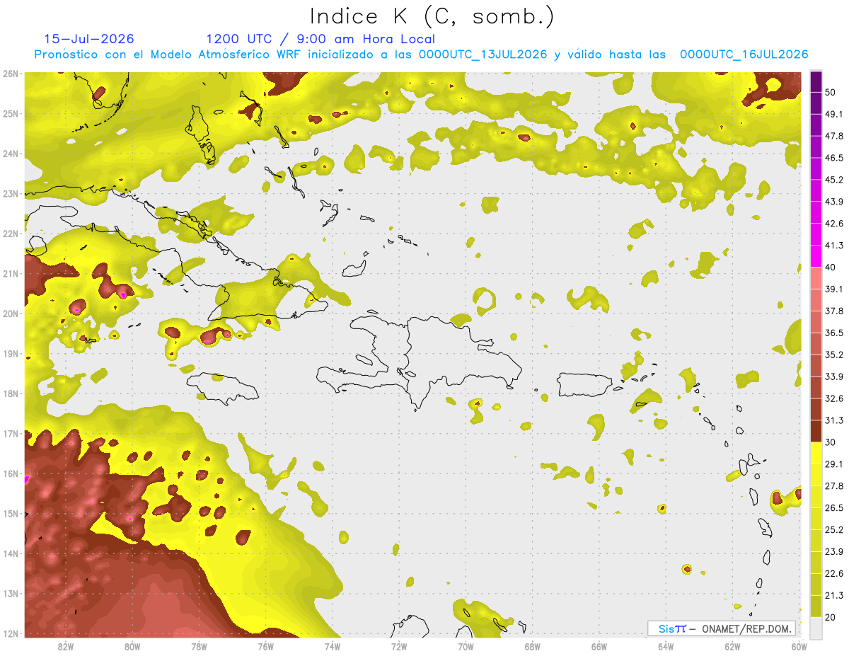
Task: Click the legend value 49.1
Action: [x=834, y=114]
